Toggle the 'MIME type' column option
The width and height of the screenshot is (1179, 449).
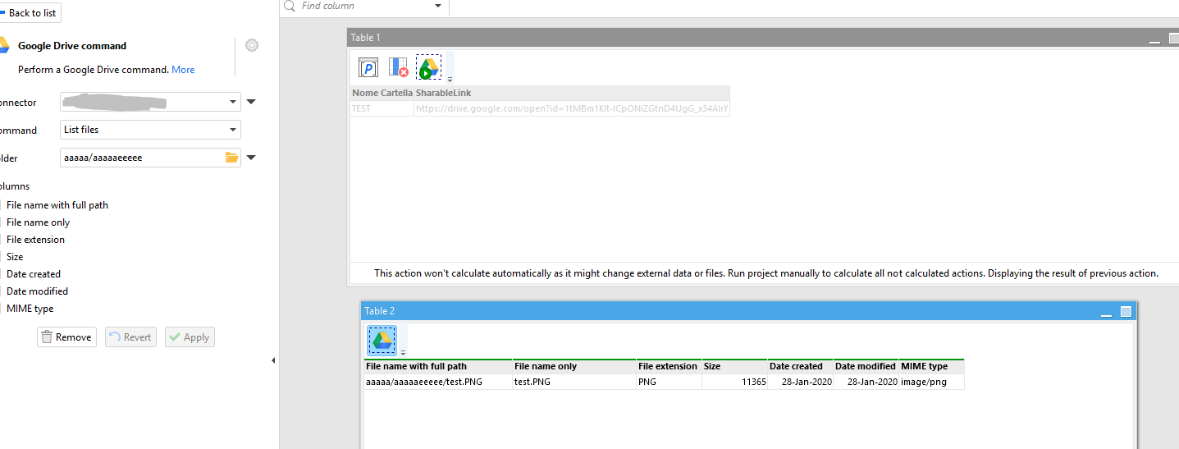[x=30, y=309]
